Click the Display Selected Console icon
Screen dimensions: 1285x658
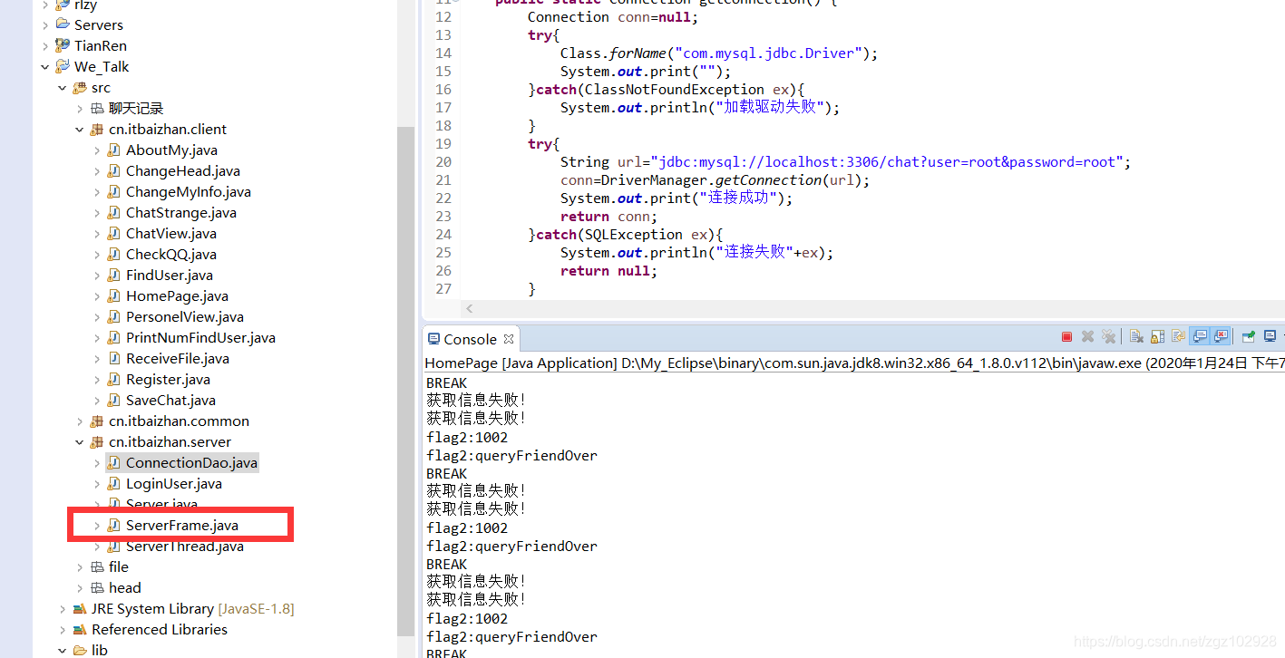1270,336
